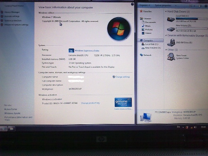Click the Change settings link
The image size is (208, 156).
click(x=121, y=77)
